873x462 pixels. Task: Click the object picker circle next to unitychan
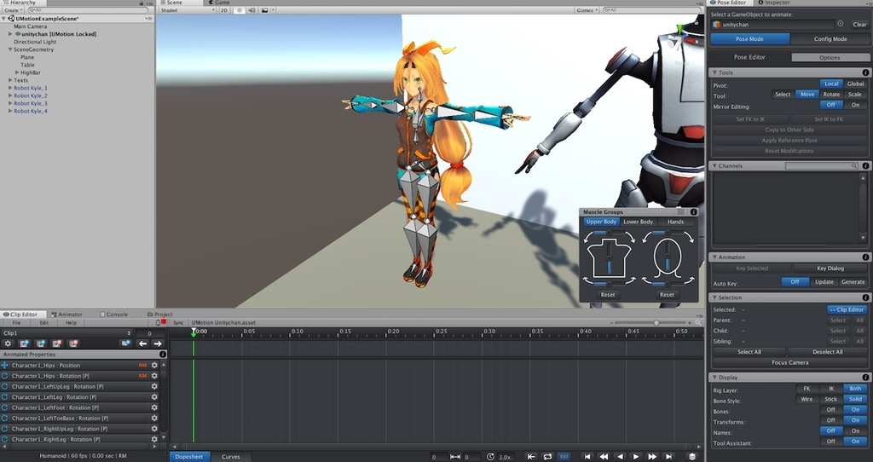click(x=840, y=24)
